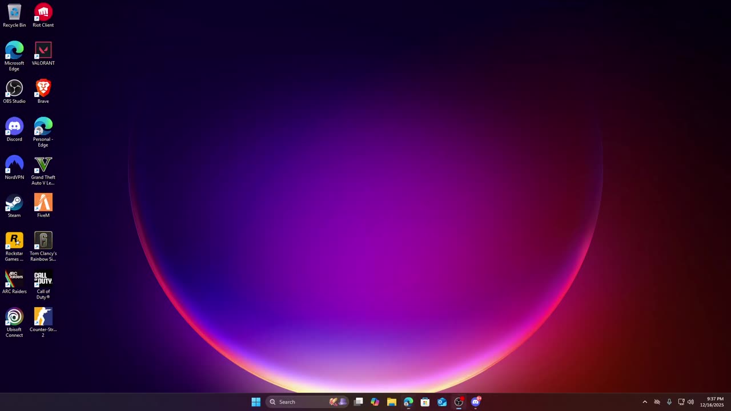Image resolution: width=731 pixels, height=411 pixels.
Task: Open network settings from the tray
Action: coord(681,402)
